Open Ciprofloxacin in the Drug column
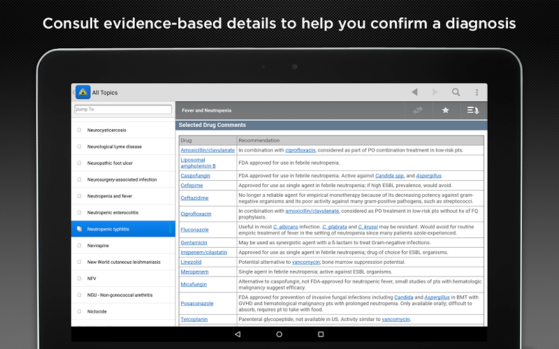559x349 pixels. 196,214
